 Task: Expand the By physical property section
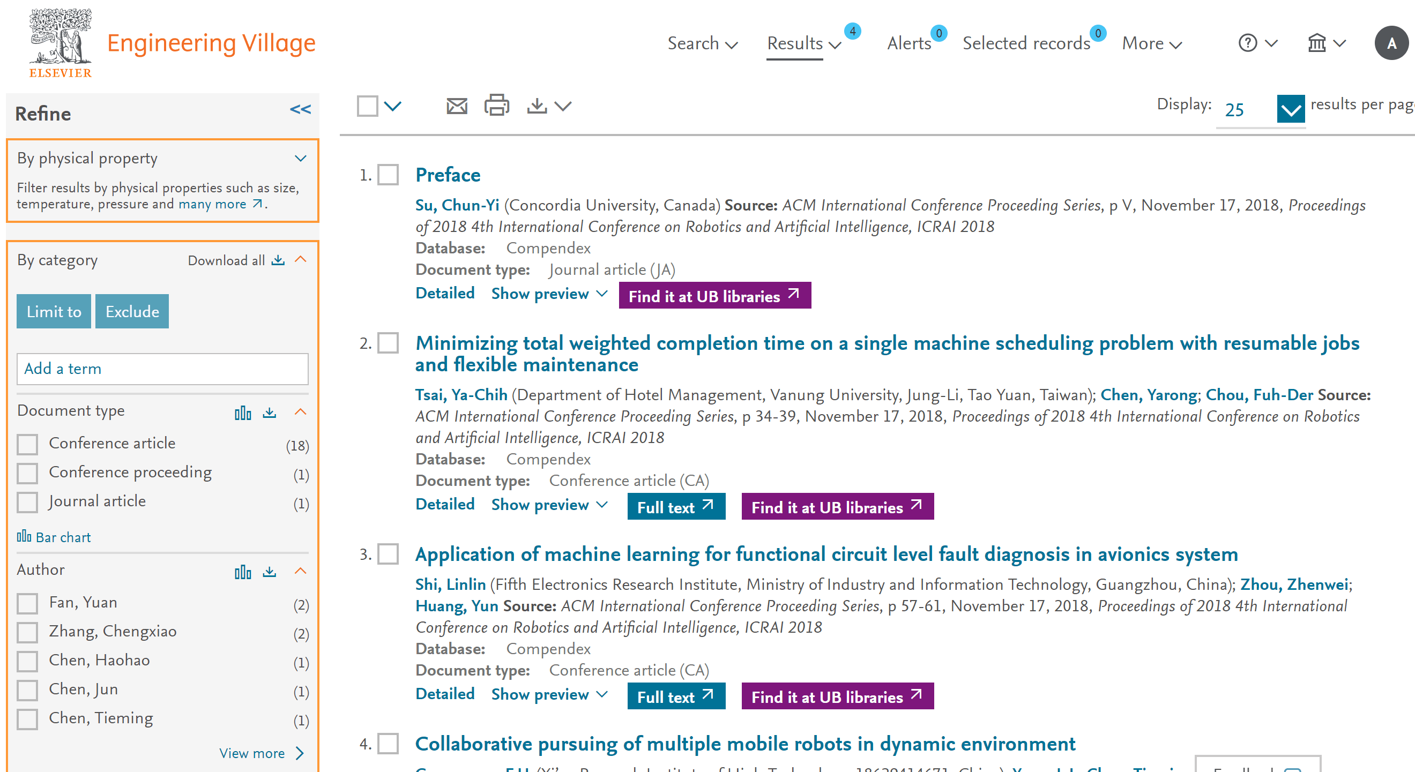300,159
